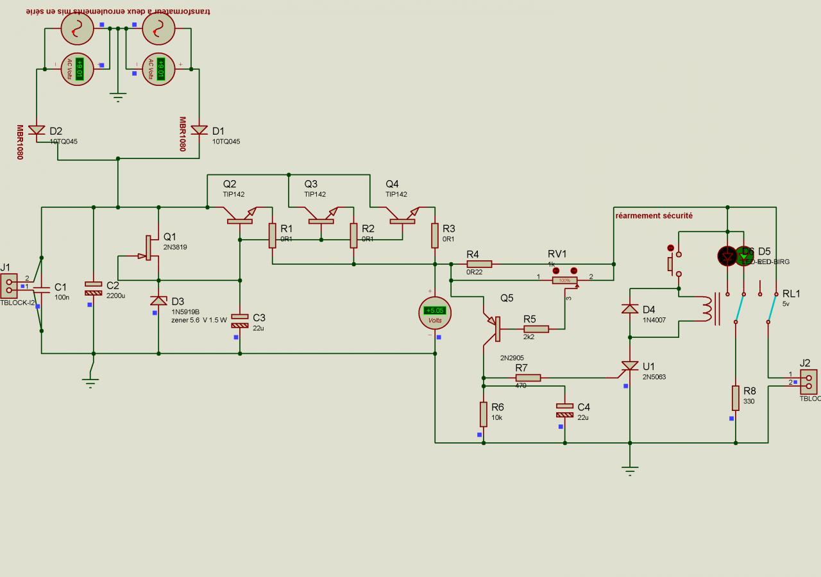Select the "Q4" reference label
The height and width of the screenshot is (577, 821).
pyautogui.click(x=392, y=184)
